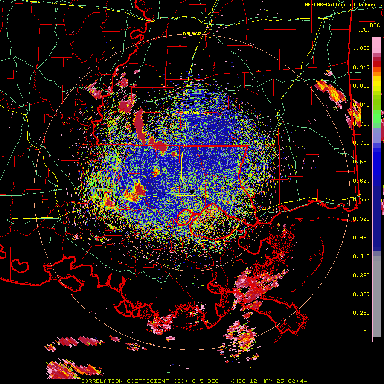The image size is (384, 384).
Task: Click the DCC label above the color scale
Action: 375,26
